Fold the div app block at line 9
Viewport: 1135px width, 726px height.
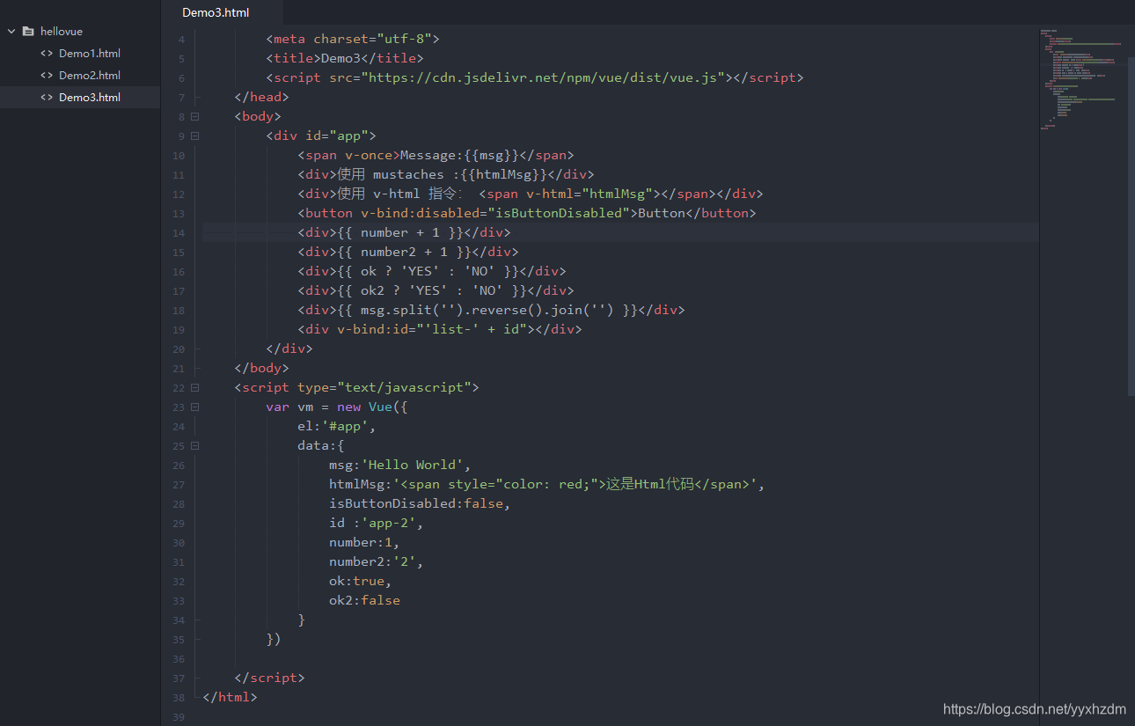194,136
